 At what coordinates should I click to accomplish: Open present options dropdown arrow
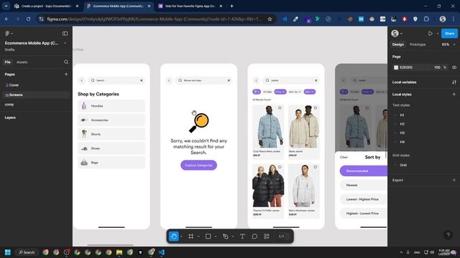tap(438, 34)
